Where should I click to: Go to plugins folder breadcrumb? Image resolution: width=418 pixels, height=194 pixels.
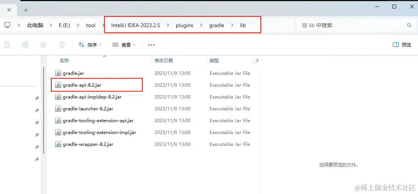pos(184,25)
